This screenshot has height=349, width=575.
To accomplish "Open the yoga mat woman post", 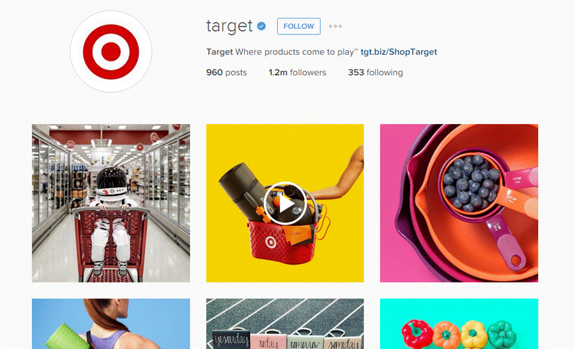I will click(x=111, y=323).
